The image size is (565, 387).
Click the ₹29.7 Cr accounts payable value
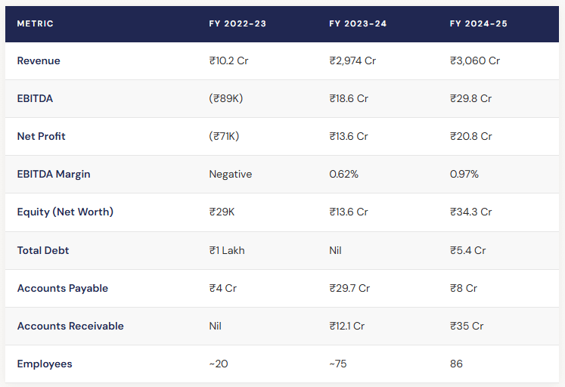pyautogui.click(x=349, y=288)
